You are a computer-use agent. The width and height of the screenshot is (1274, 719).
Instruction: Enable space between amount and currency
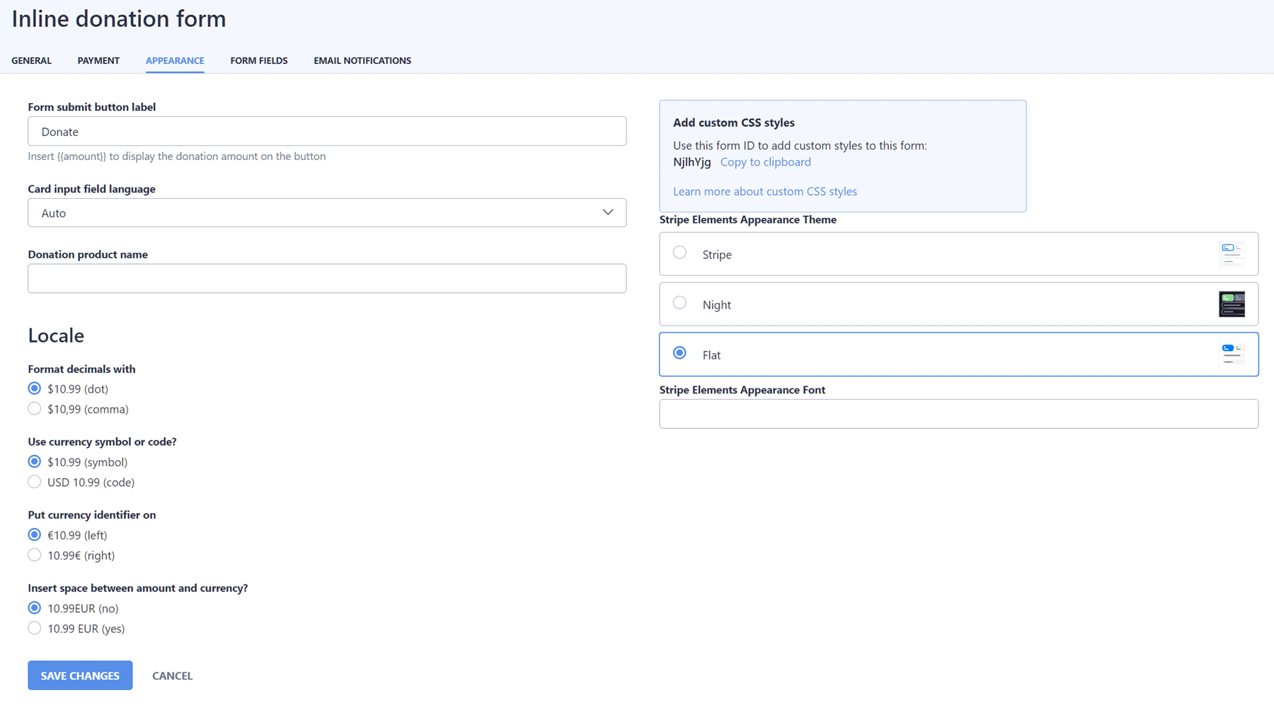click(x=34, y=628)
